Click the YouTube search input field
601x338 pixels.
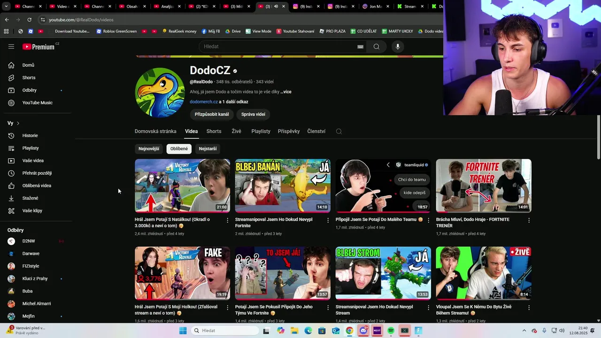pos(277,46)
